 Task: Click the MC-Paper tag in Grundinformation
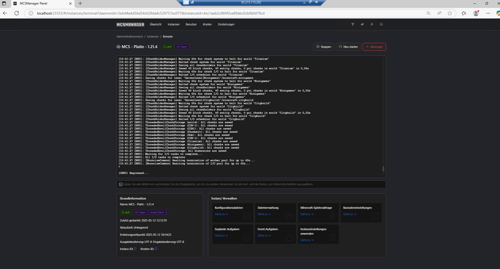pos(140,212)
